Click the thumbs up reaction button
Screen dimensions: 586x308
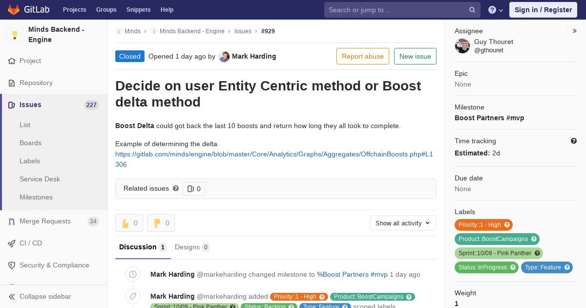(129, 223)
